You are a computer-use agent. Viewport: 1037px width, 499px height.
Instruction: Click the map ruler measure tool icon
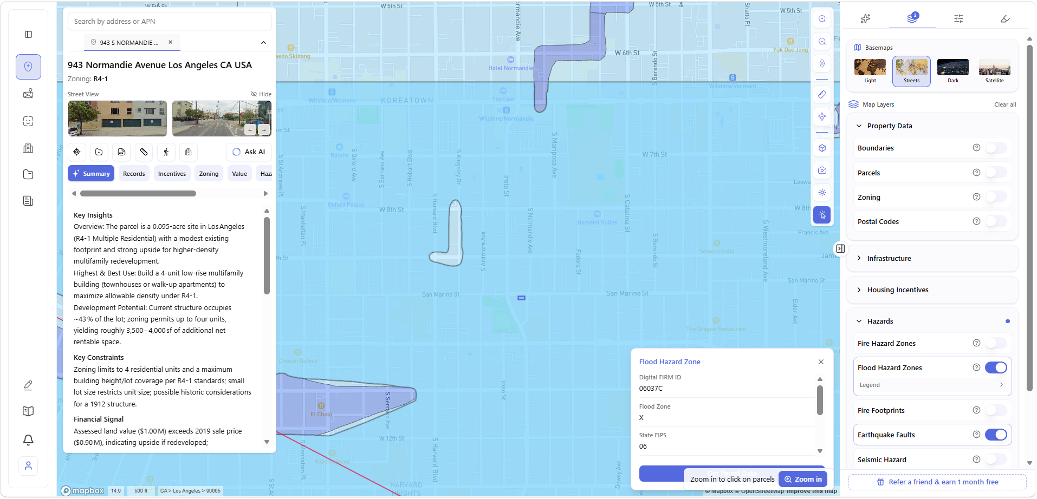[822, 94]
